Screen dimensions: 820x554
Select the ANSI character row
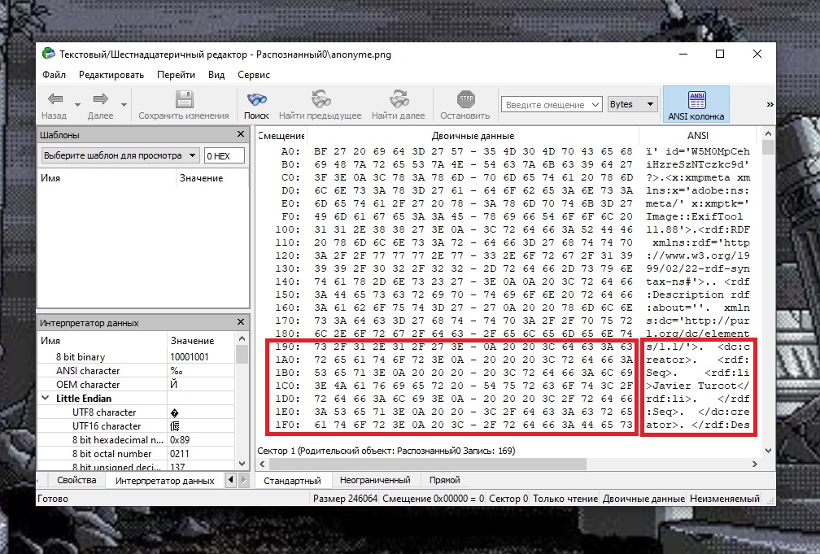(x=137, y=371)
